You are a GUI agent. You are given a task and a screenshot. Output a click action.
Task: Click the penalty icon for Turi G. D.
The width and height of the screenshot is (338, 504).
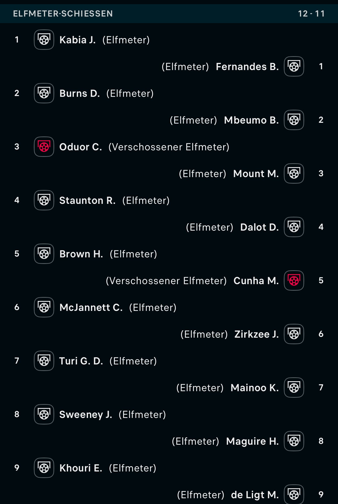pyautogui.click(x=44, y=361)
